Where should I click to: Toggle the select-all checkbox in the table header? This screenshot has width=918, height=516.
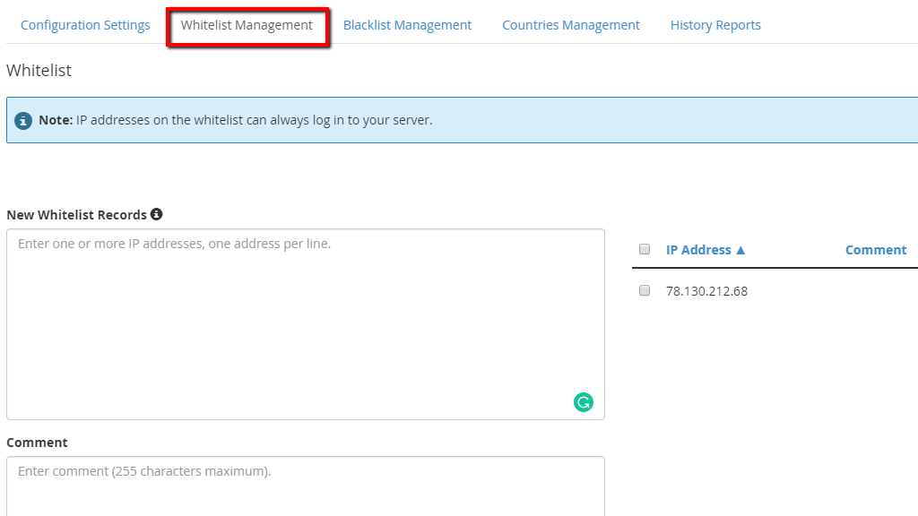(645, 249)
